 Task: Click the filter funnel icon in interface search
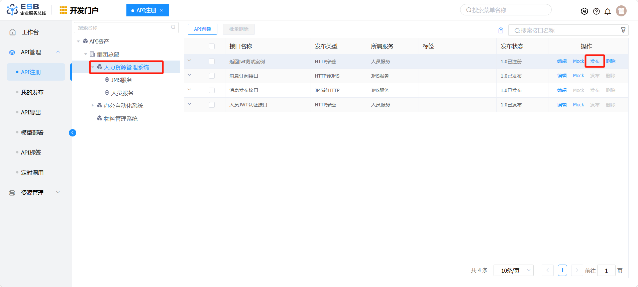click(x=623, y=30)
